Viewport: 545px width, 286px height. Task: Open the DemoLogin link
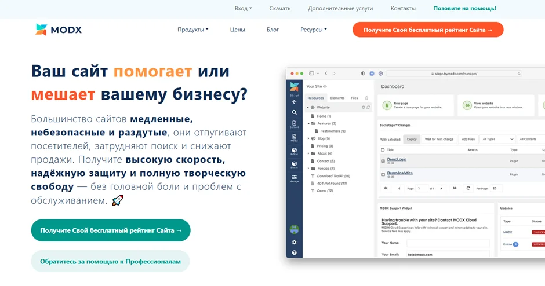pyautogui.click(x=397, y=159)
